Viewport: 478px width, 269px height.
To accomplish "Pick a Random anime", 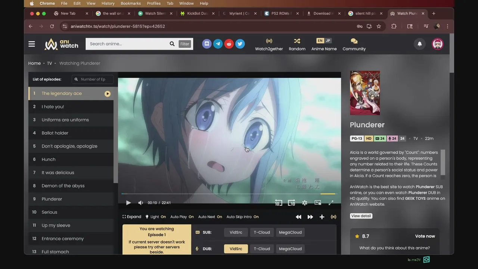I will pyautogui.click(x=297, y=44).
